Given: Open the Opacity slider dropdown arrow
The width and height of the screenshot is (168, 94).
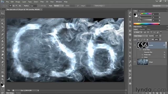Looking at the screenshot, I should (160, 36).
